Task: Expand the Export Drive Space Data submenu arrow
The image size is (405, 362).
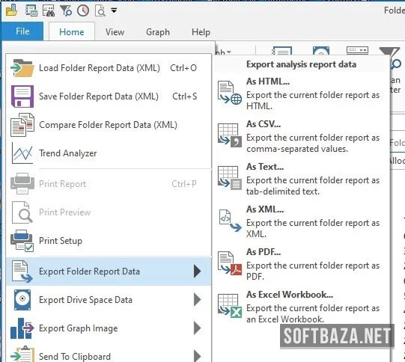Action: [198, 300]
